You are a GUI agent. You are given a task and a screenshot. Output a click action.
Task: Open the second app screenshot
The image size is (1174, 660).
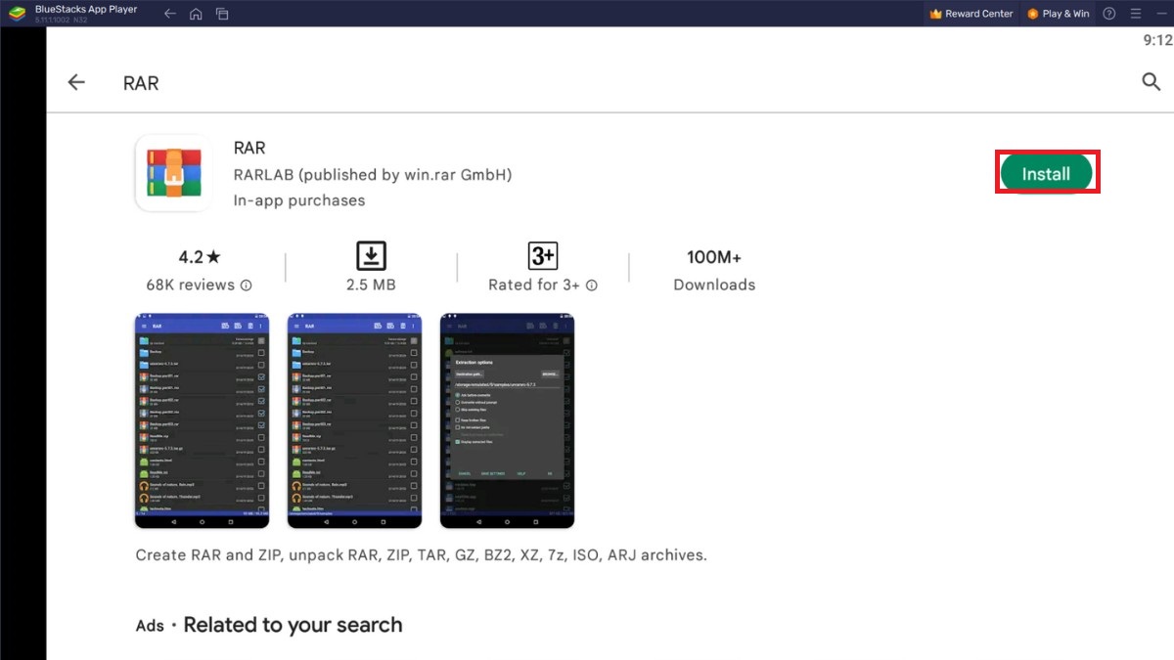click(354, 420)
